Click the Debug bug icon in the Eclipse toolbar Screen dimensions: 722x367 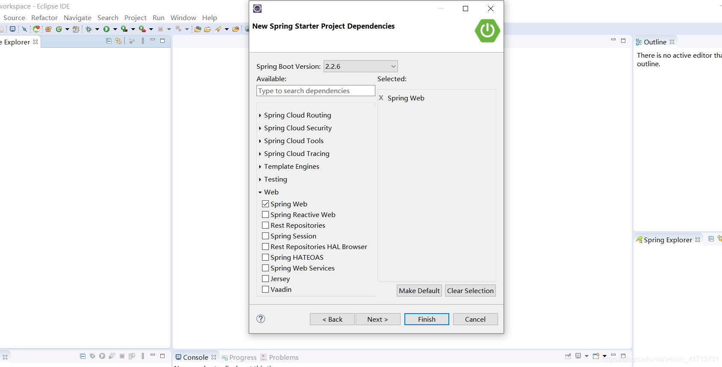(x=88, y=29)
